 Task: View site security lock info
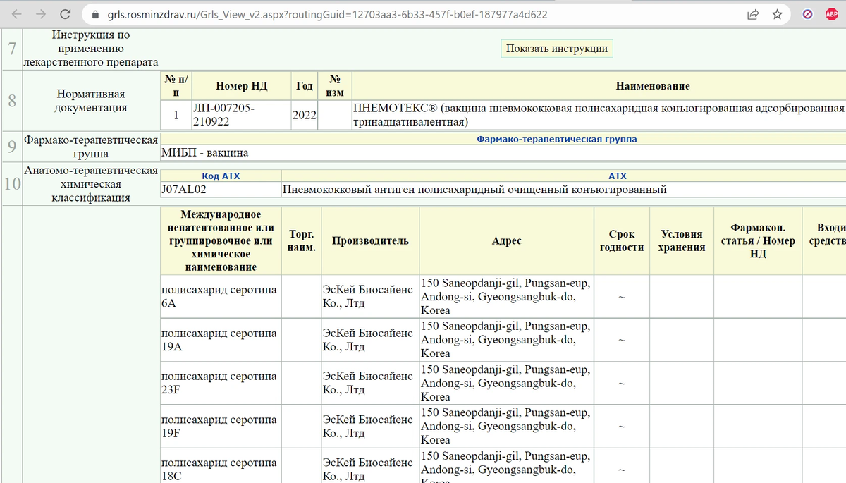[x=95, y=14]
